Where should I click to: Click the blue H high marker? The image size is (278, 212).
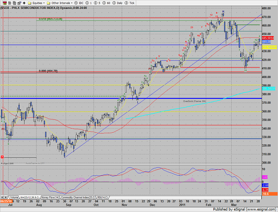click(x=223, y=12)
